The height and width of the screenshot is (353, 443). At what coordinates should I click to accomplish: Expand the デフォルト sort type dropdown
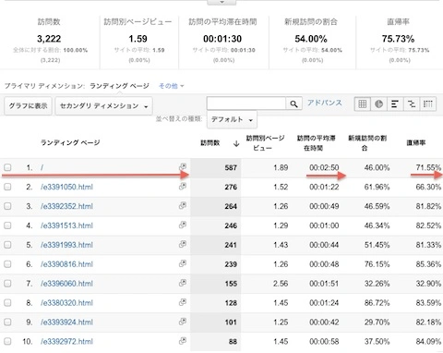coord(232,119)
